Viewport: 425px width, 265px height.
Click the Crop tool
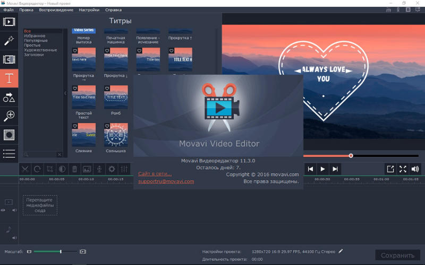tap(49, 169)
